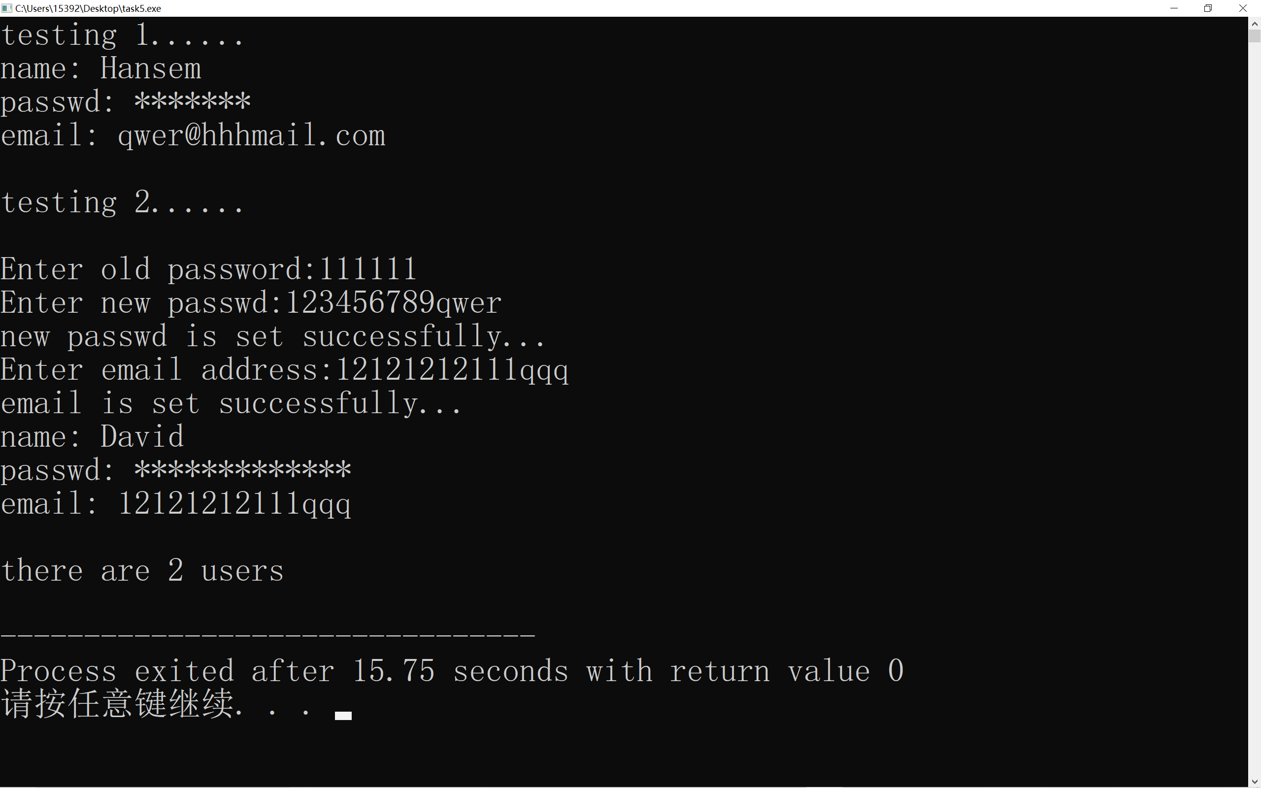This screenshot has height=788, width=1261.
Task: Click the vertical scrollbar thumb
Action: (1255, 36)
